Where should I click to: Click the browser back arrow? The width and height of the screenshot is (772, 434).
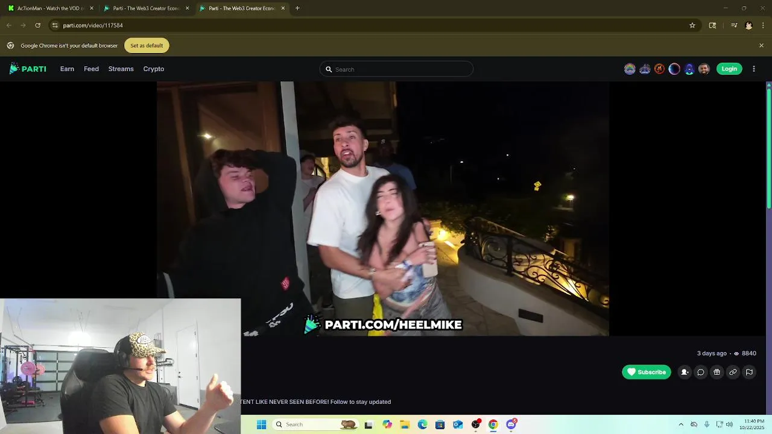[8, 25]
